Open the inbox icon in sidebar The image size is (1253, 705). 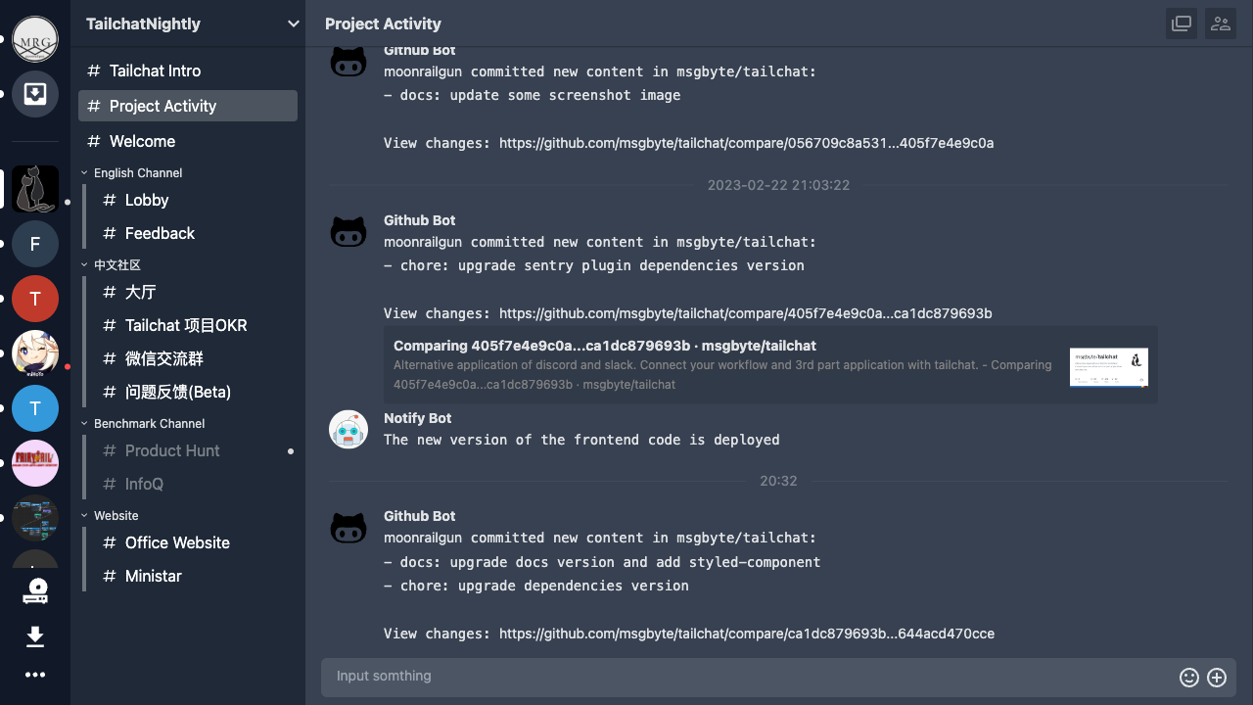(x=35, y=94)
